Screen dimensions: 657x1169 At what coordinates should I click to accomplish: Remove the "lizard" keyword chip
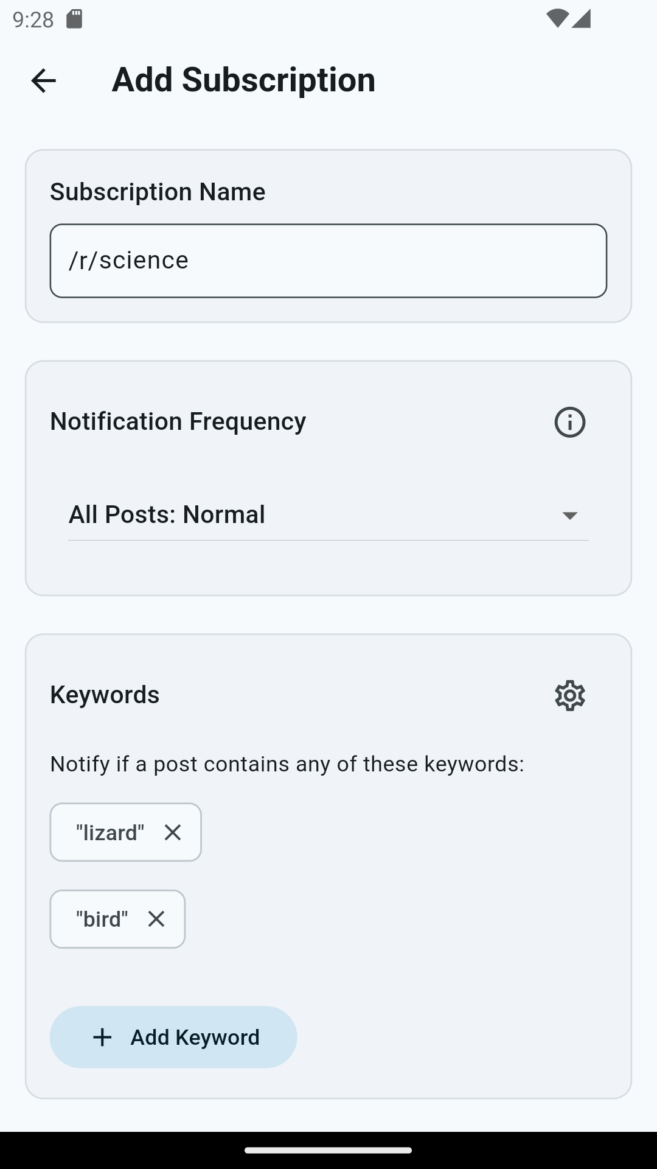click(173, 832)
